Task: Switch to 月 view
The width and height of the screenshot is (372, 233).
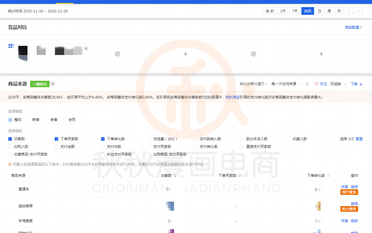Action: click(x=339, y=11)
